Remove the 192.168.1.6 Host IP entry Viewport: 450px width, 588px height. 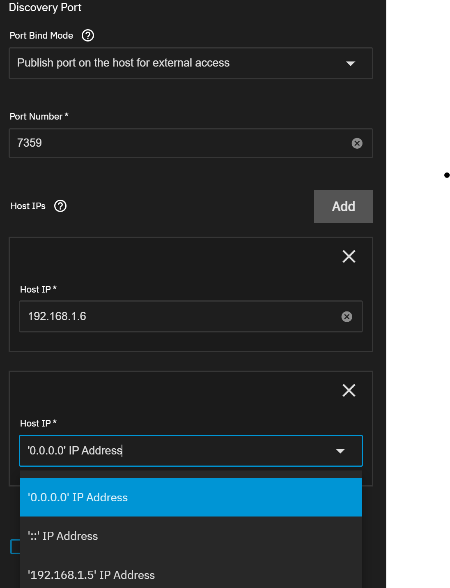[x=349, y=256]
